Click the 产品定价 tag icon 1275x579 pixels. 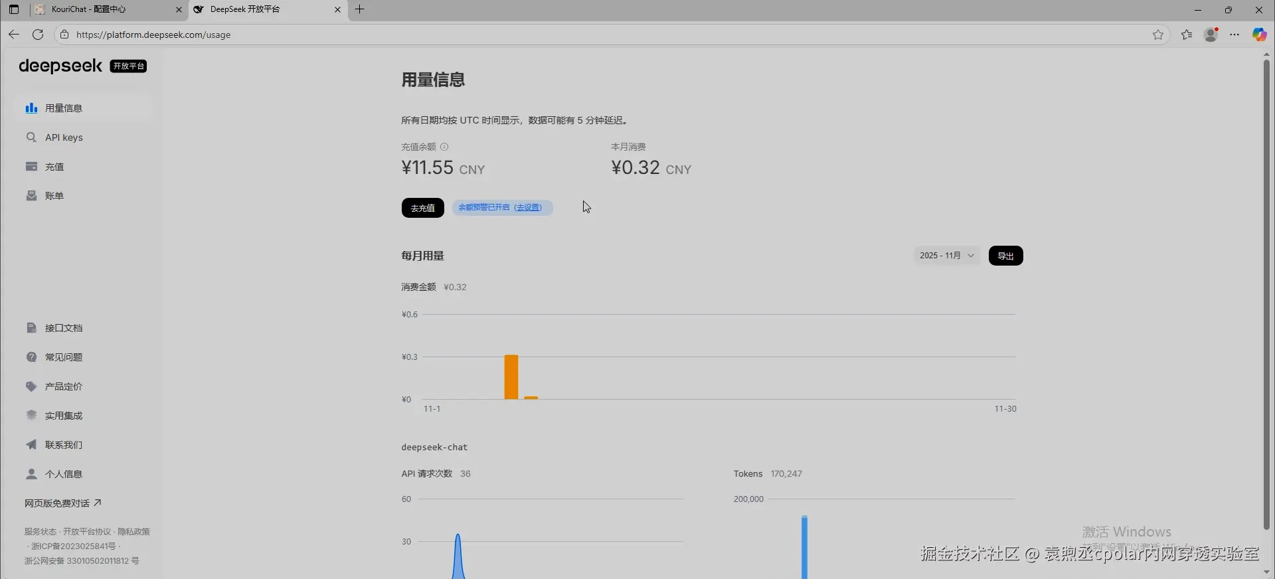31,386
